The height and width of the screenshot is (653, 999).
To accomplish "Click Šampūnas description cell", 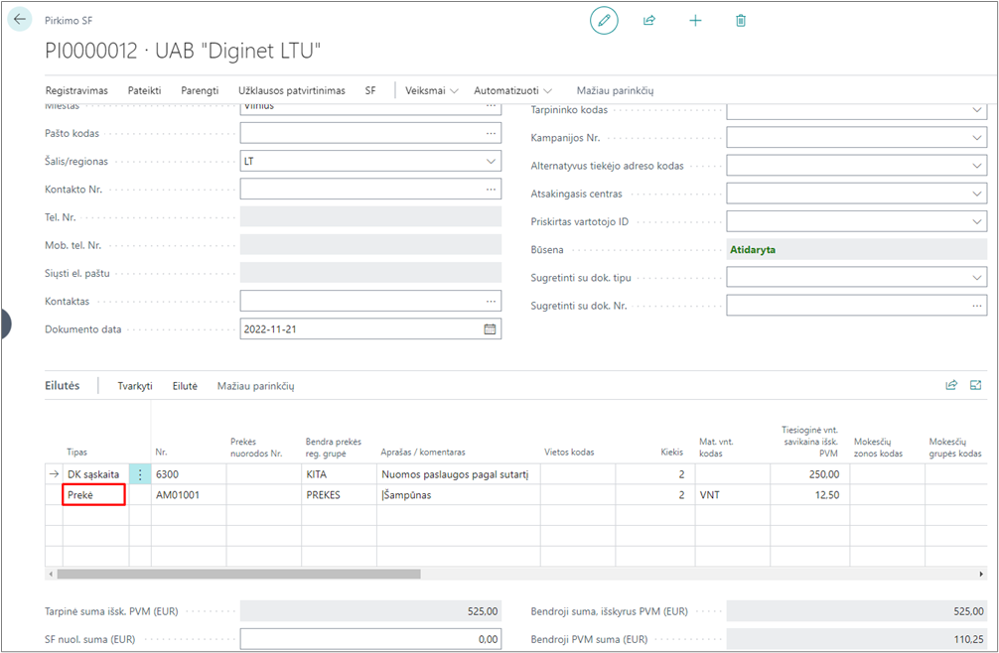I will [x=459, y=494].
